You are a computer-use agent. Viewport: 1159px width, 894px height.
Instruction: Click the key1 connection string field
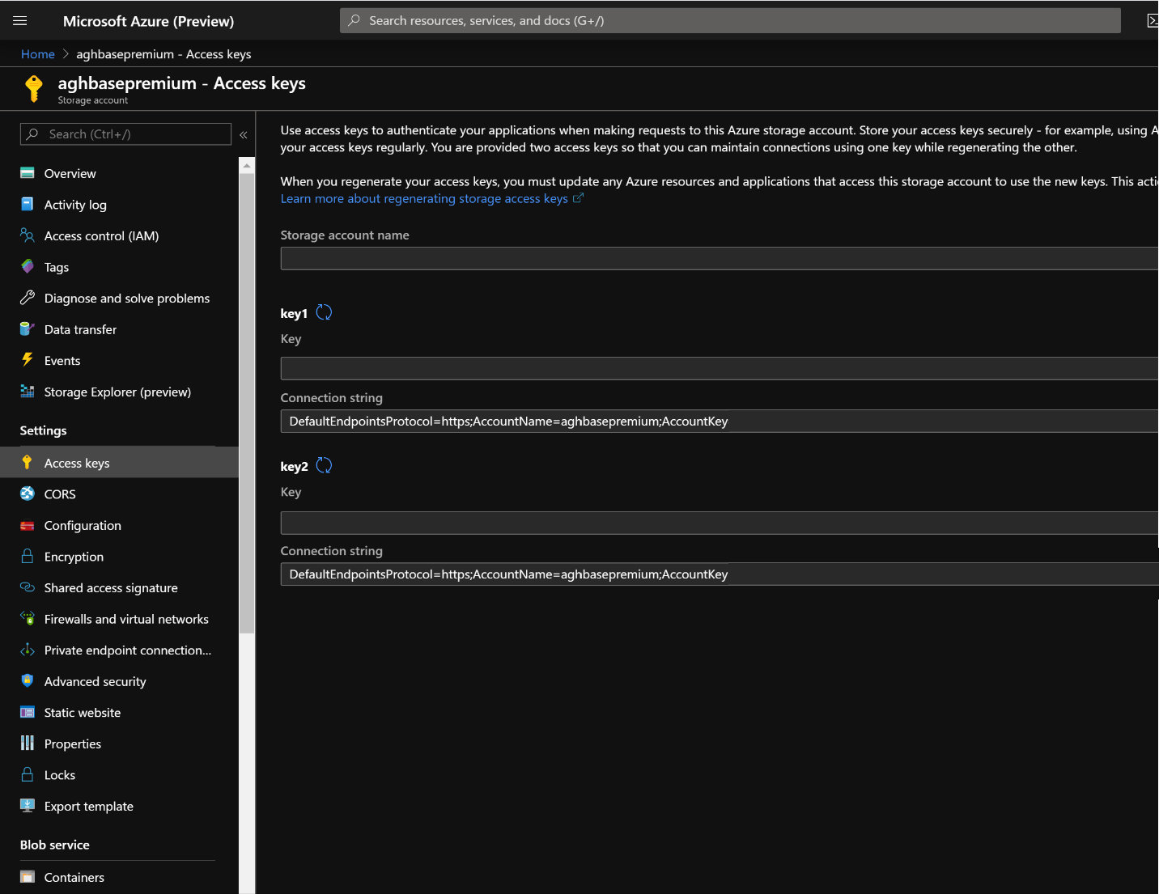pos(567,421)
